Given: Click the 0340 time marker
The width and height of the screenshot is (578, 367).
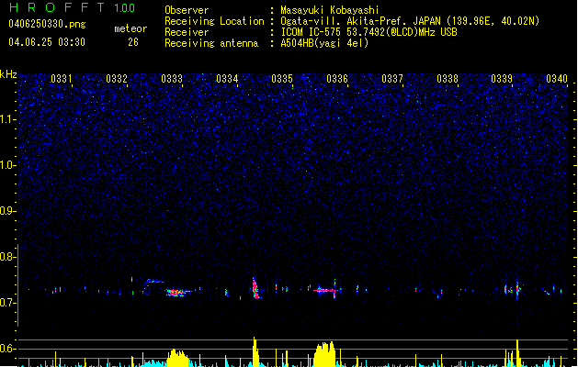Looking at the screenshot, I should click(x=557, y=79).
